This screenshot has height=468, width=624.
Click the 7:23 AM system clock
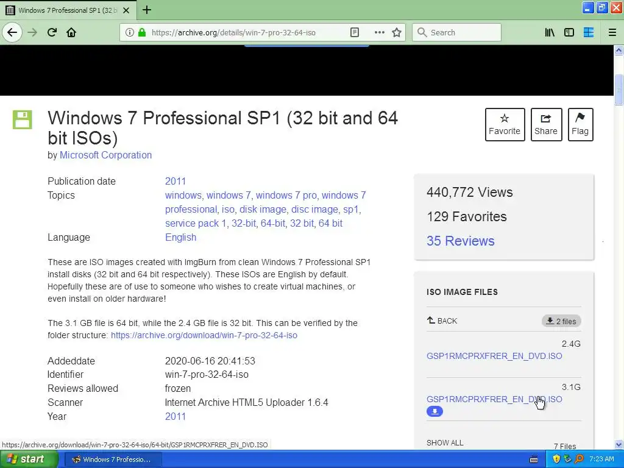pos(601,459)
